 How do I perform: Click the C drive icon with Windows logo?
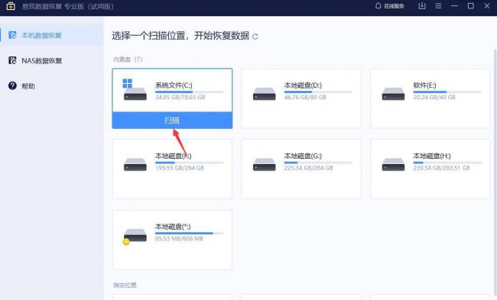(x=135, y=90)
